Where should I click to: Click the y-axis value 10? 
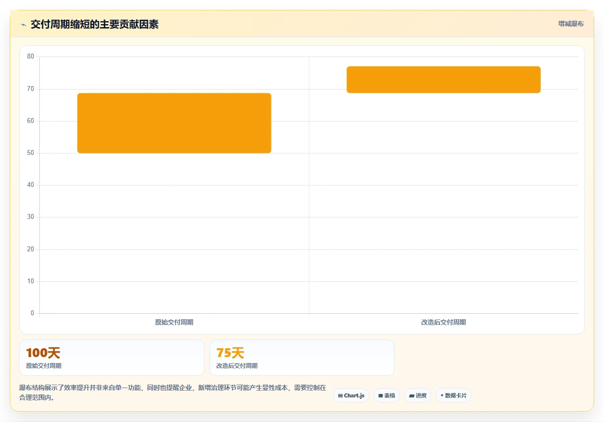[x=30, y=281]
